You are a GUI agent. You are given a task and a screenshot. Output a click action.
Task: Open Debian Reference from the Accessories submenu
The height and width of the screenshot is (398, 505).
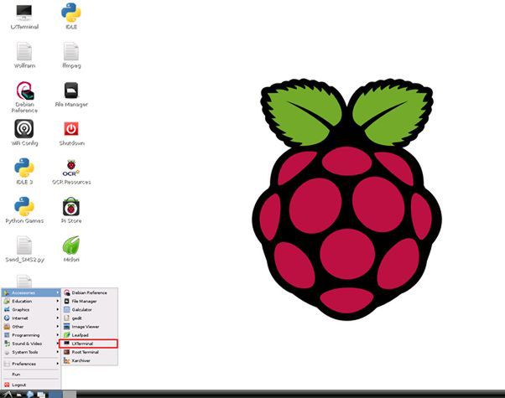(90, 292)
